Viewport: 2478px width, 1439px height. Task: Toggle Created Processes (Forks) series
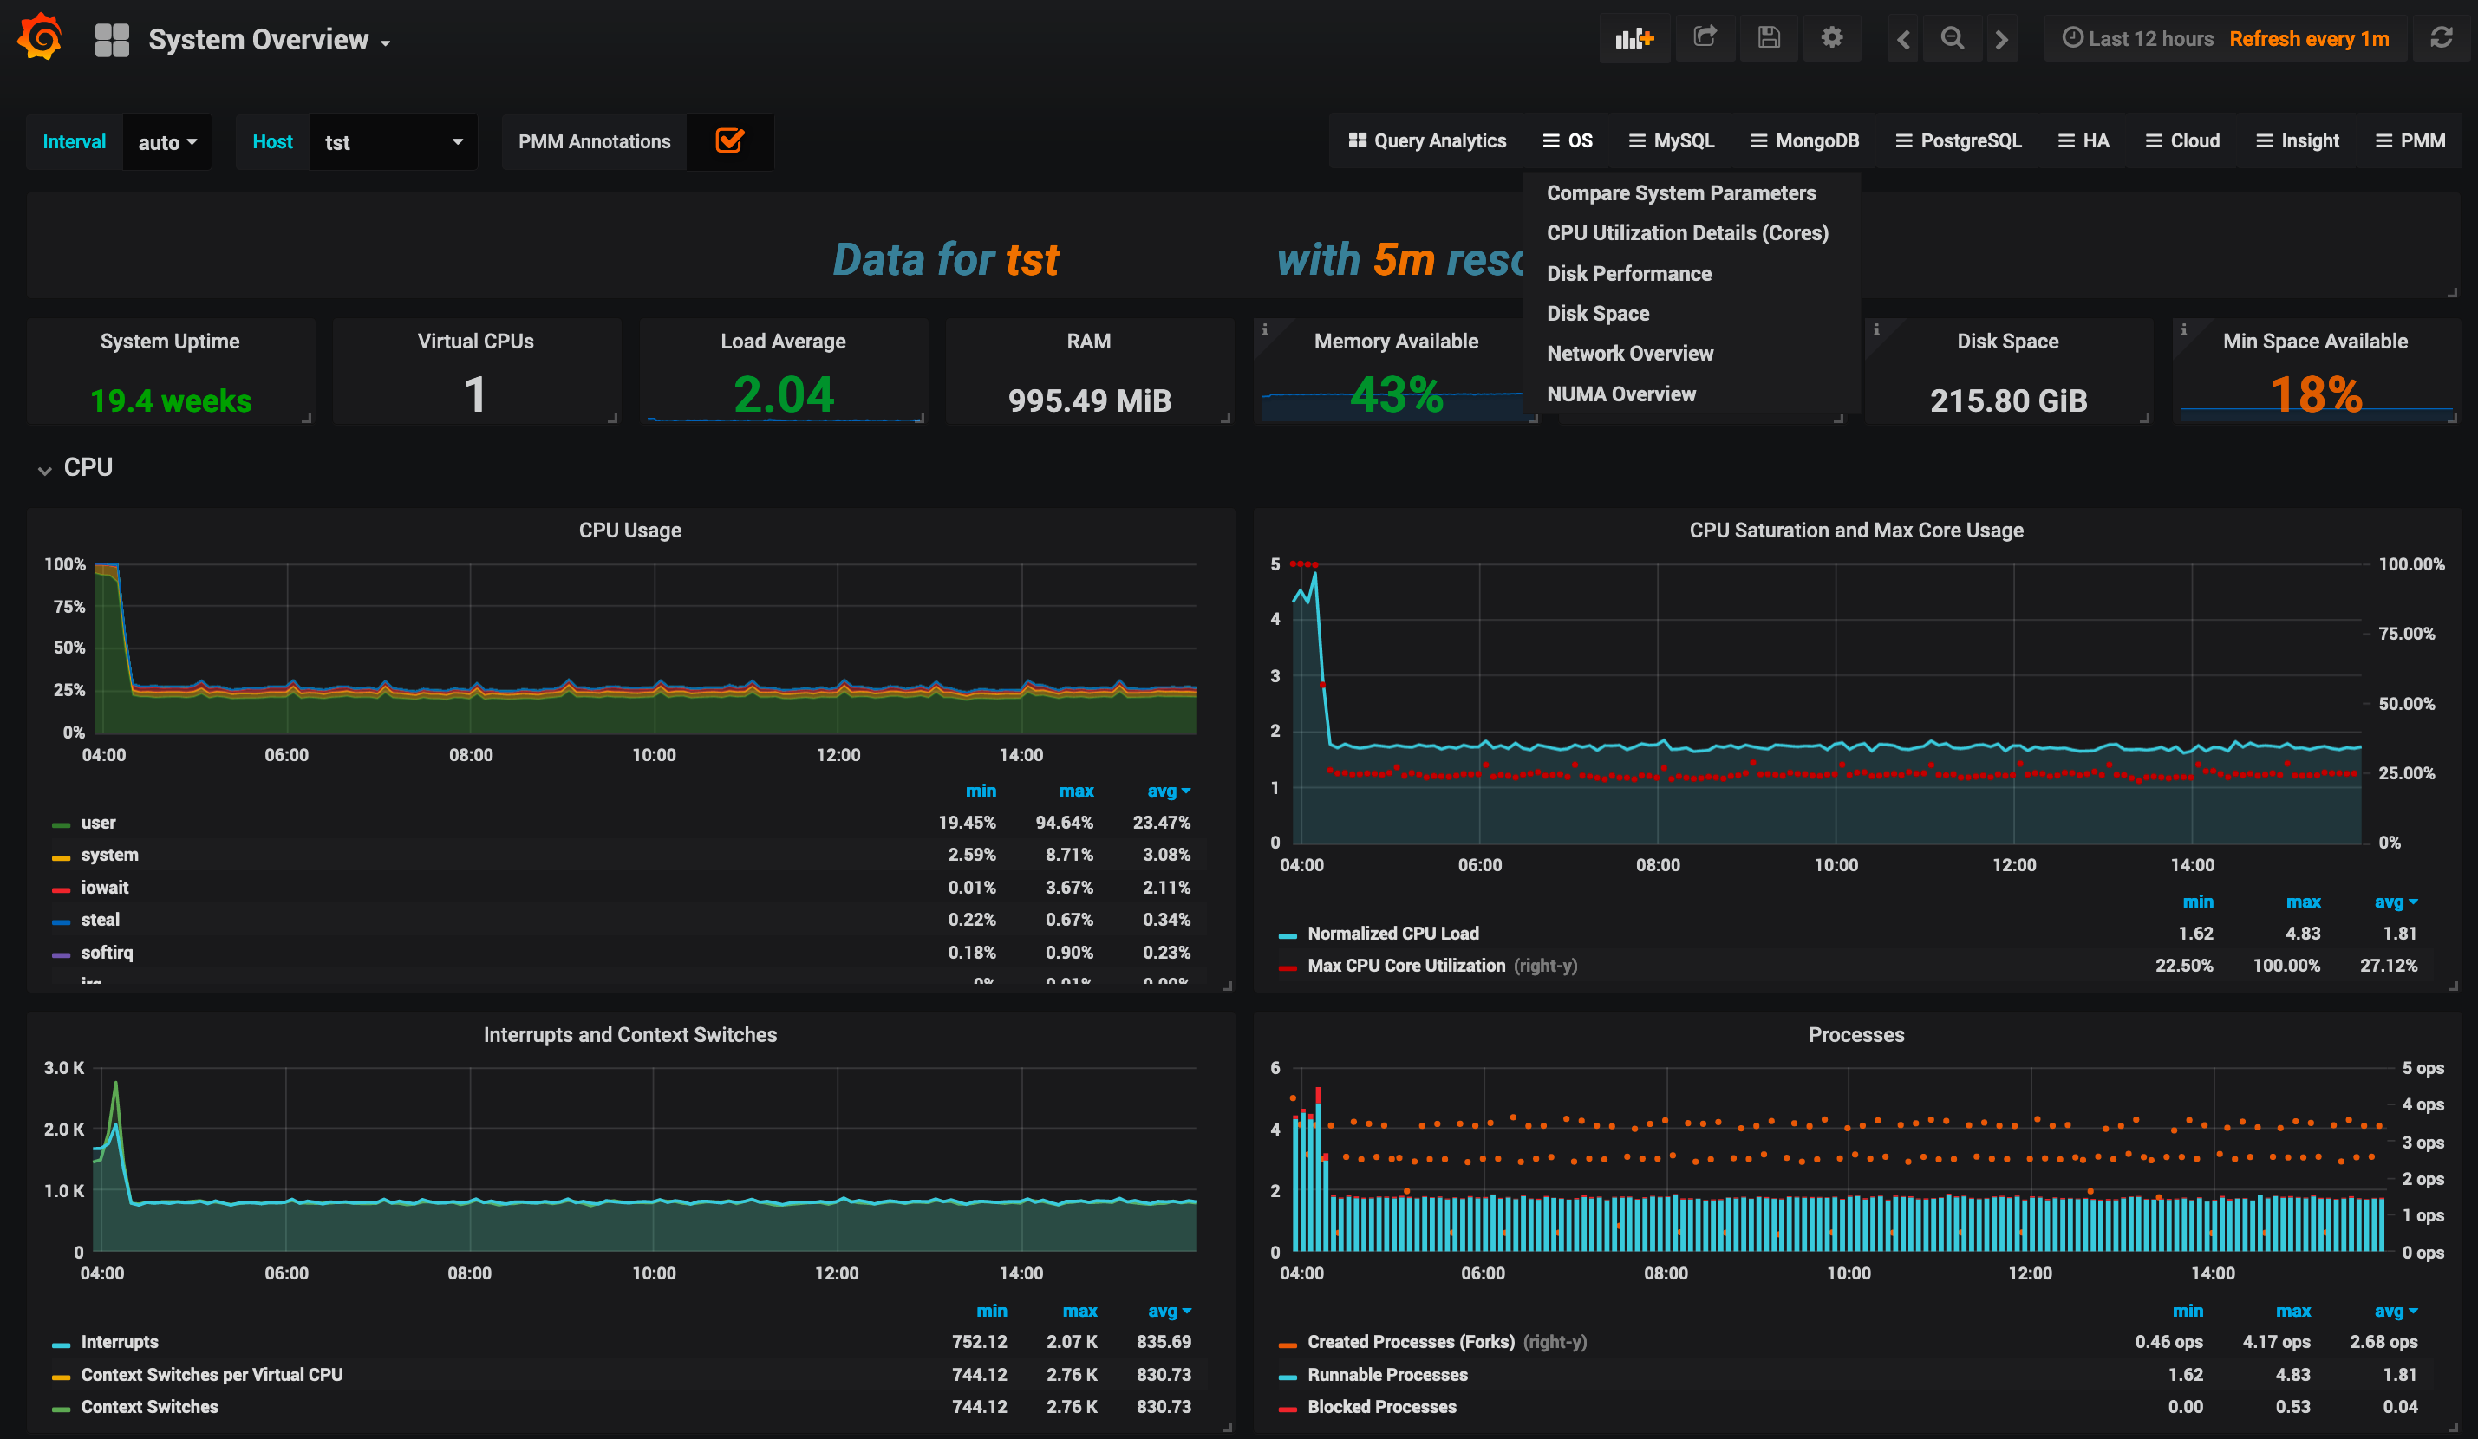[x=1411, y=1342]
